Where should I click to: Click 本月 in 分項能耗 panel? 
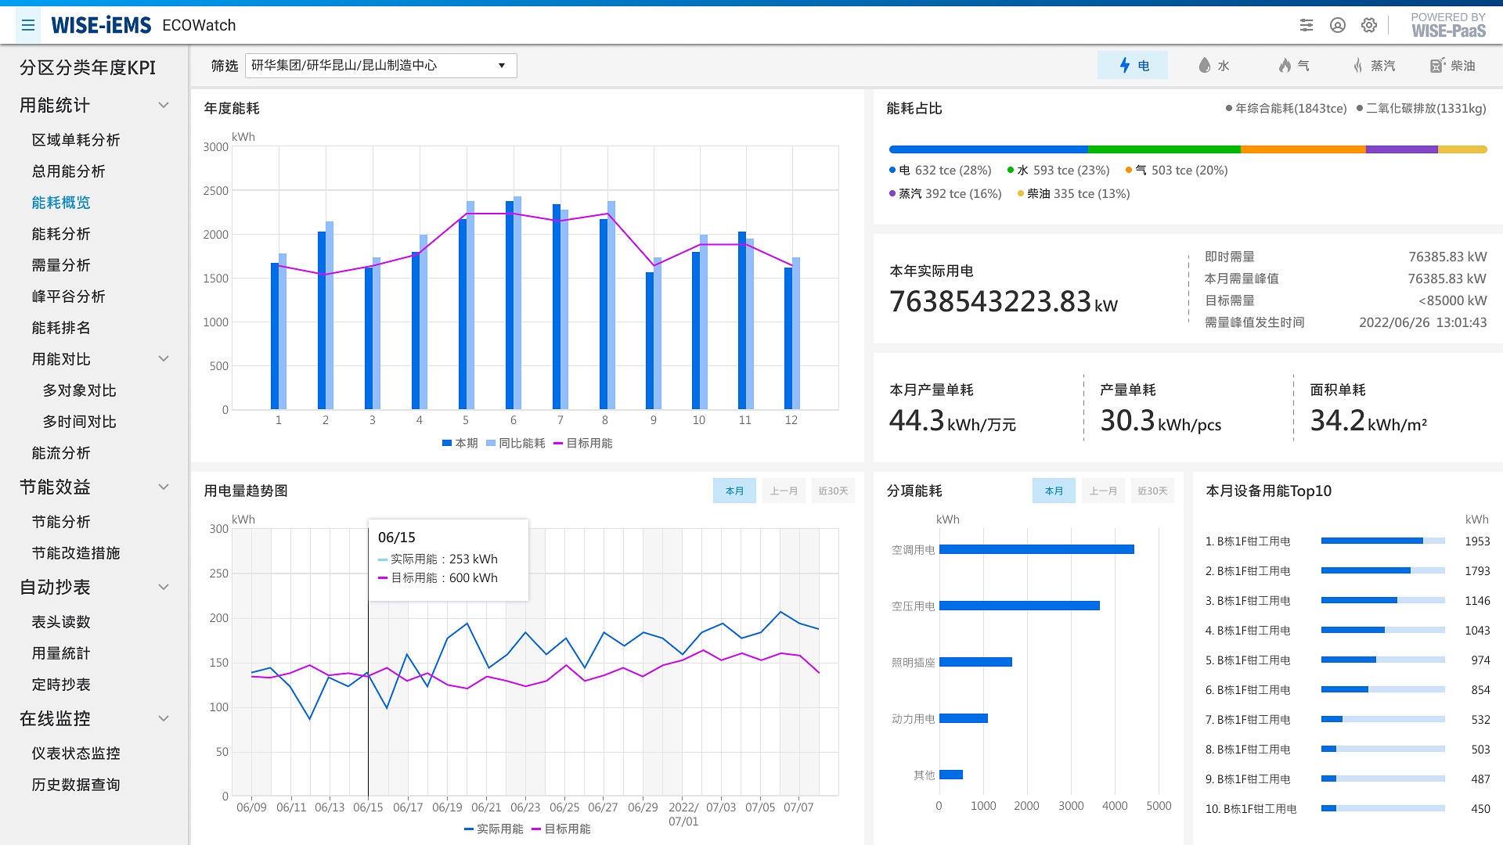[1054, 491]
